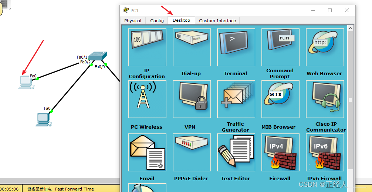Launch the Web Browser

(325, 47)
